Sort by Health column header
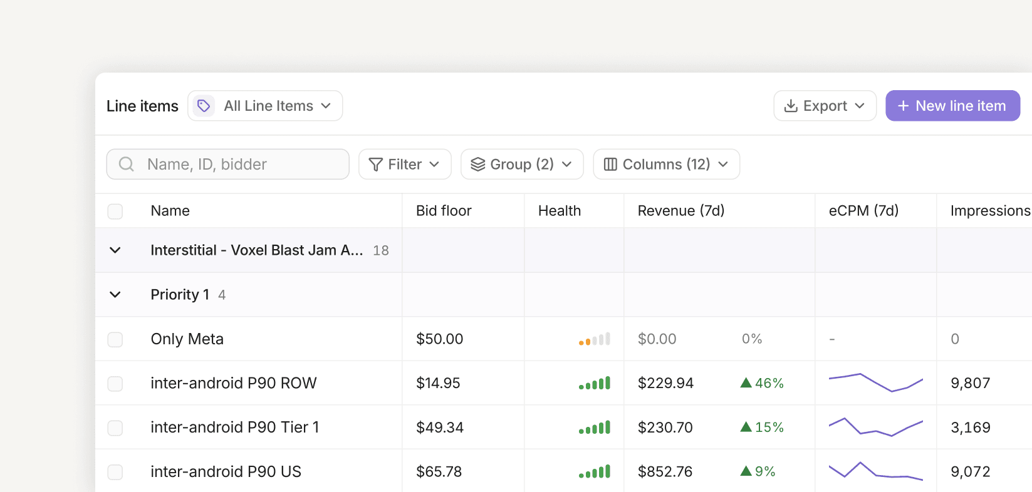This screenshot has height=492, width=1032. [x=560, y=211]
